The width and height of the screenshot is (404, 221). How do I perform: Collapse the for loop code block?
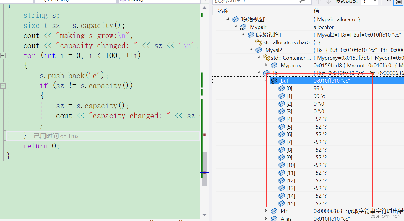[x=3, y=55]
